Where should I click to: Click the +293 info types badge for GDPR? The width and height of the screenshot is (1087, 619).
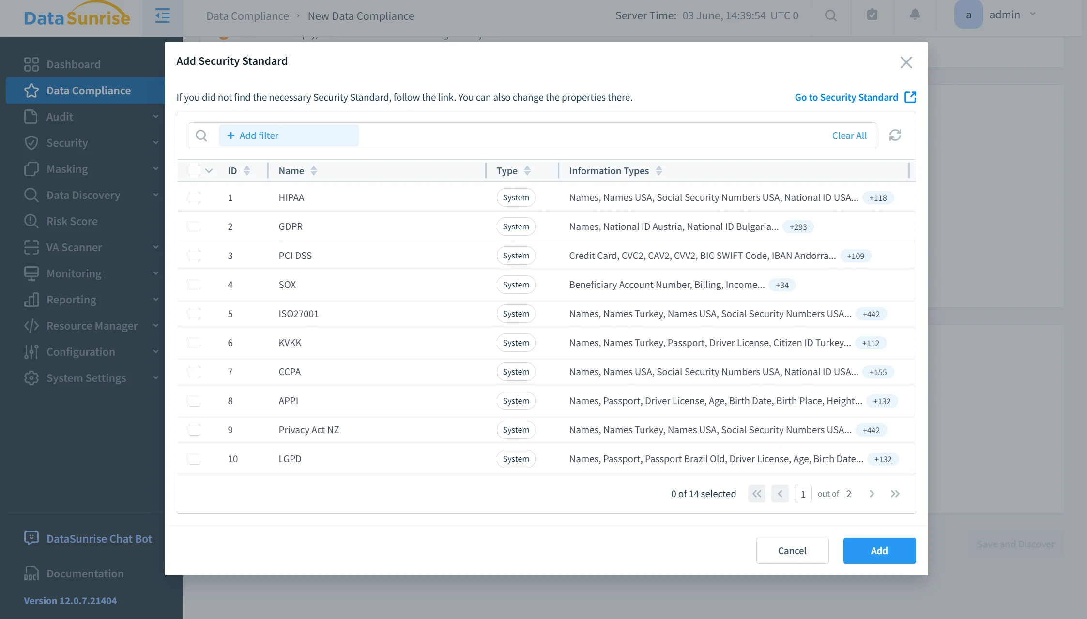(x=798, y=226)
